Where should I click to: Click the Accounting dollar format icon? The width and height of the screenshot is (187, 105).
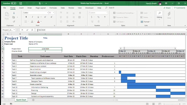(92, 17)
